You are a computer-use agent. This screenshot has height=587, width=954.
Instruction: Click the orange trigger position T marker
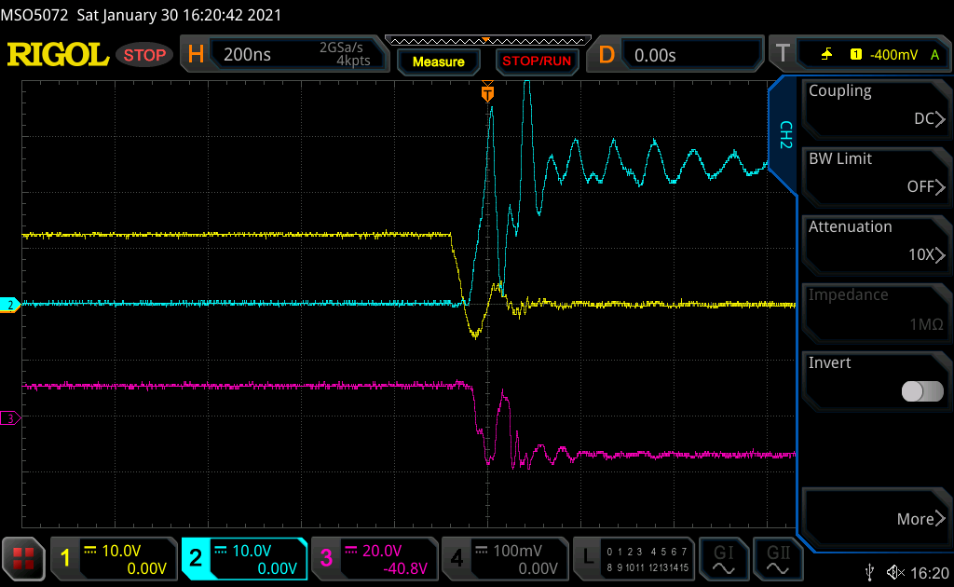487,93
